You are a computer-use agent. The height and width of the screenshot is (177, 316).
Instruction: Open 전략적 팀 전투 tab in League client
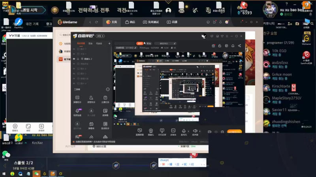pos(94,10)
